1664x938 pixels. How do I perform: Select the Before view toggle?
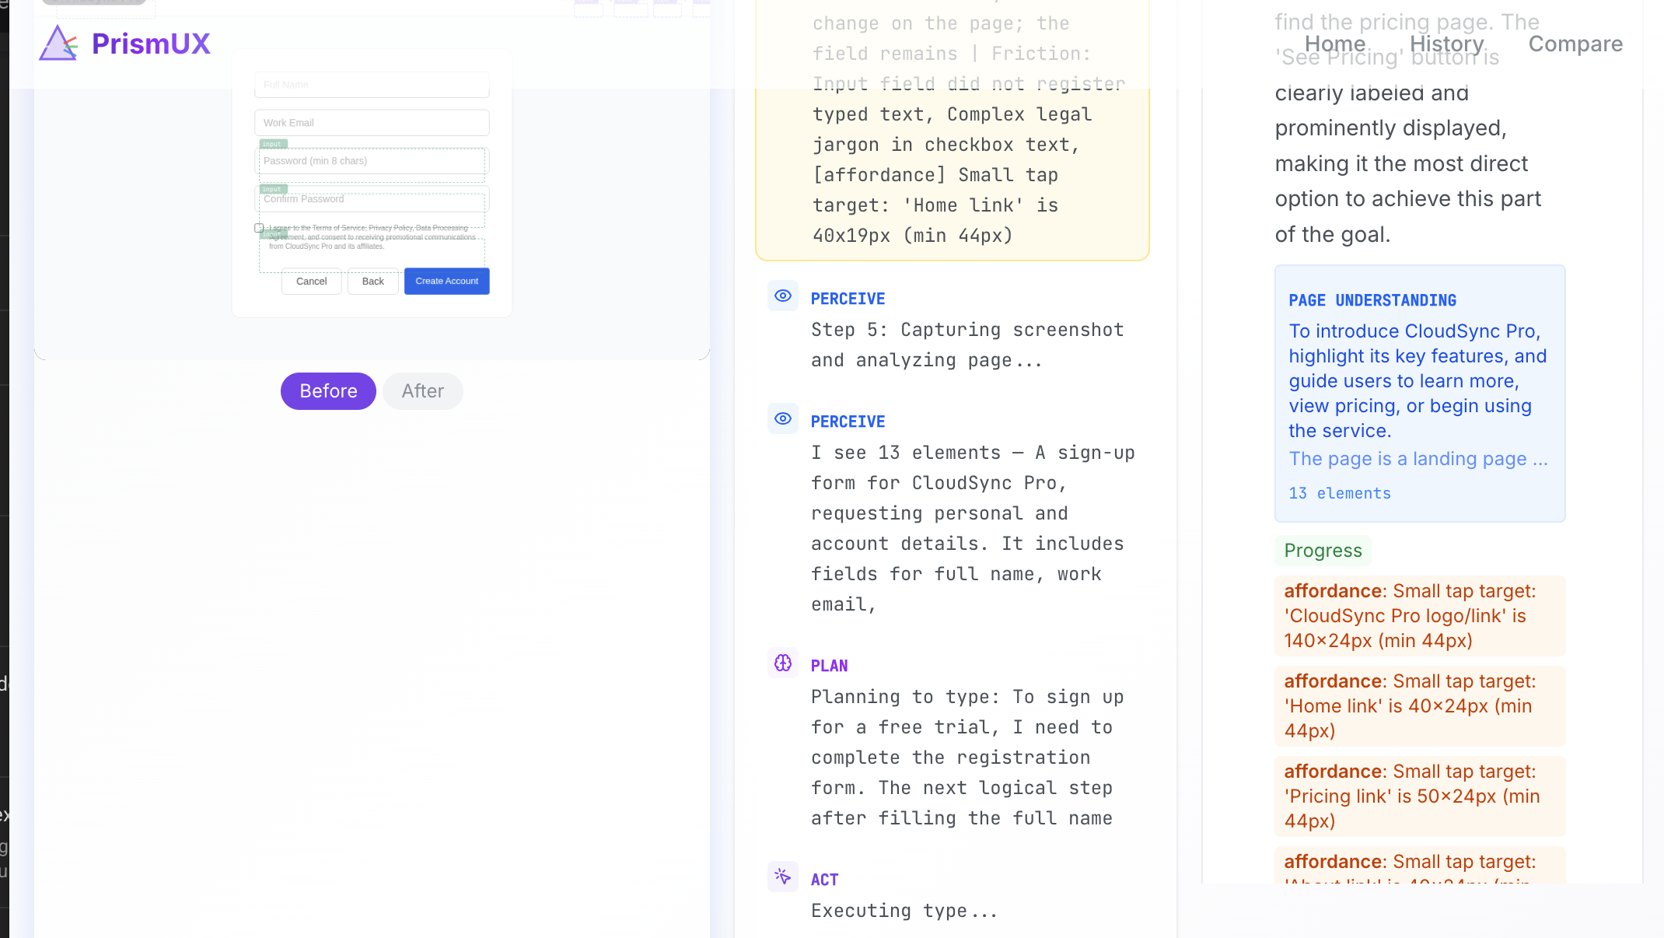328,391
